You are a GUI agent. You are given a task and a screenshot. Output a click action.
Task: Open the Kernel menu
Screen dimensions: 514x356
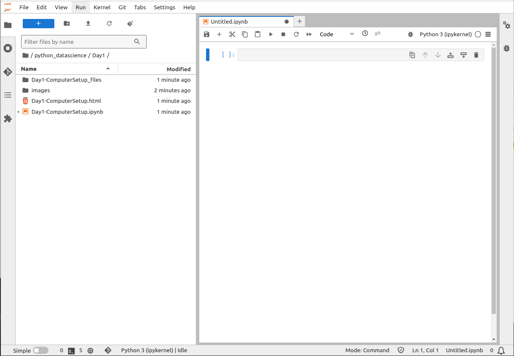coord(102,7)
